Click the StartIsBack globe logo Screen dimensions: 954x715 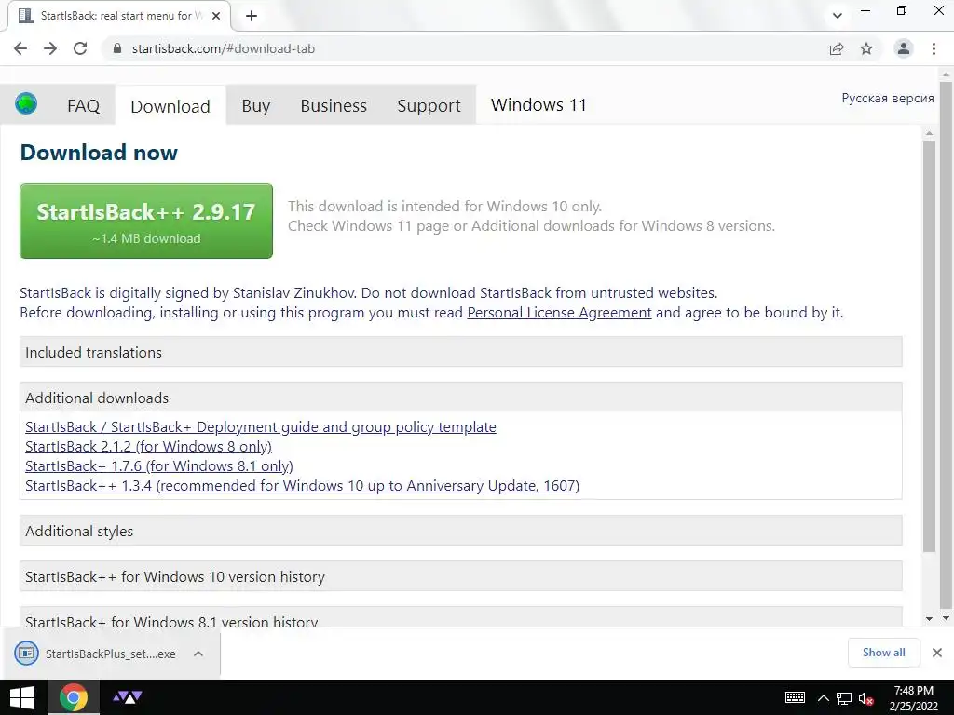pos(26,104)
